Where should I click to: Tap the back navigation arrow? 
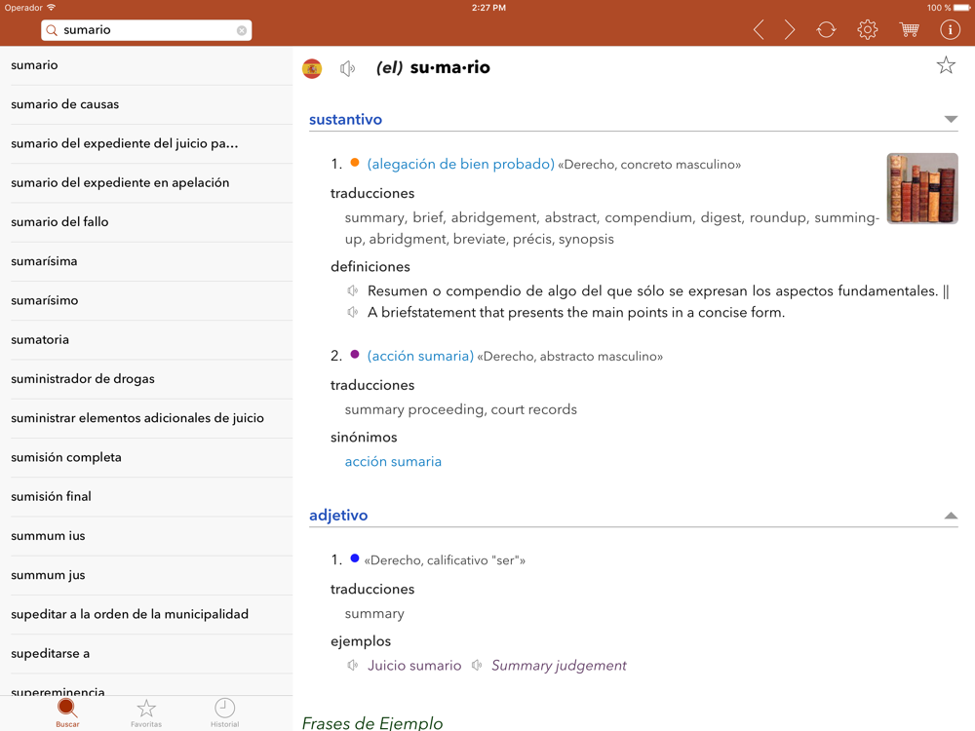(x=759, y=30)
